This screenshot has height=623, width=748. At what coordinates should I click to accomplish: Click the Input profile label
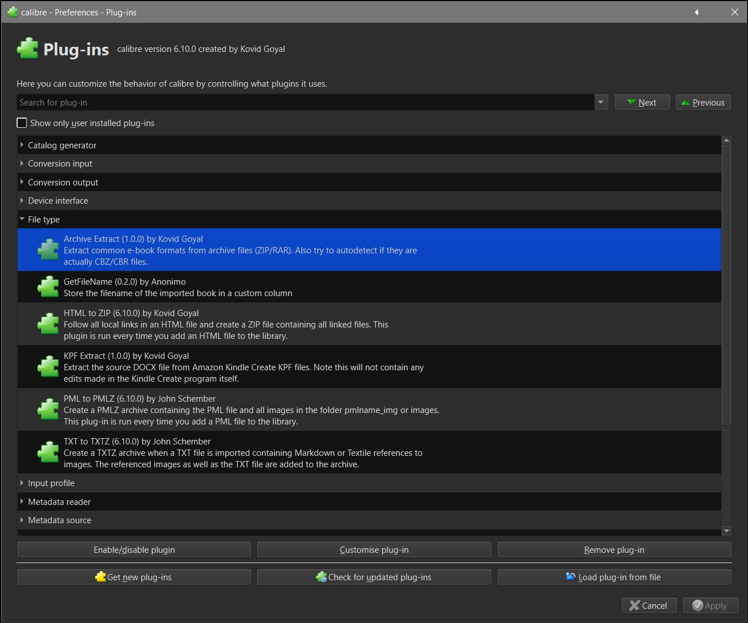coord(51,483)
